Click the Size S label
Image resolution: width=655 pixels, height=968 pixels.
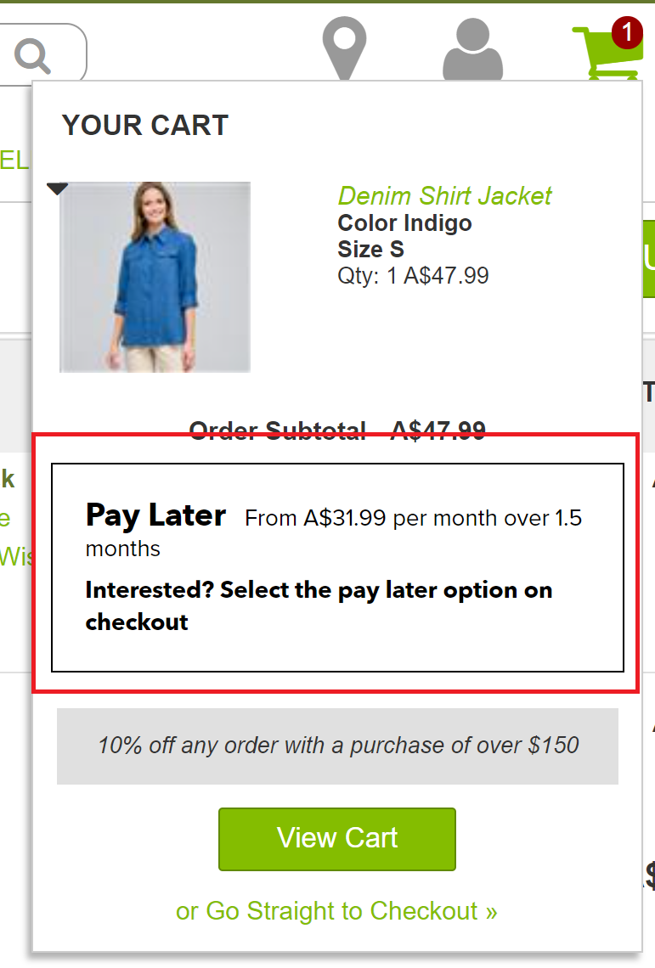(370, 250)
